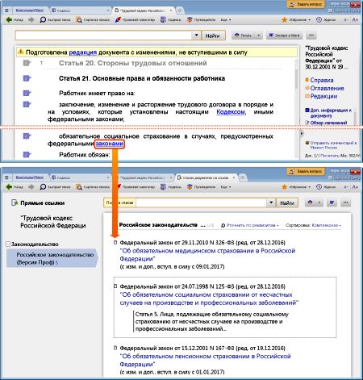363x380 pixels.
Task: Click document icon beside Федеральный закон N 326-ФЗ
Action: [115, 243]
